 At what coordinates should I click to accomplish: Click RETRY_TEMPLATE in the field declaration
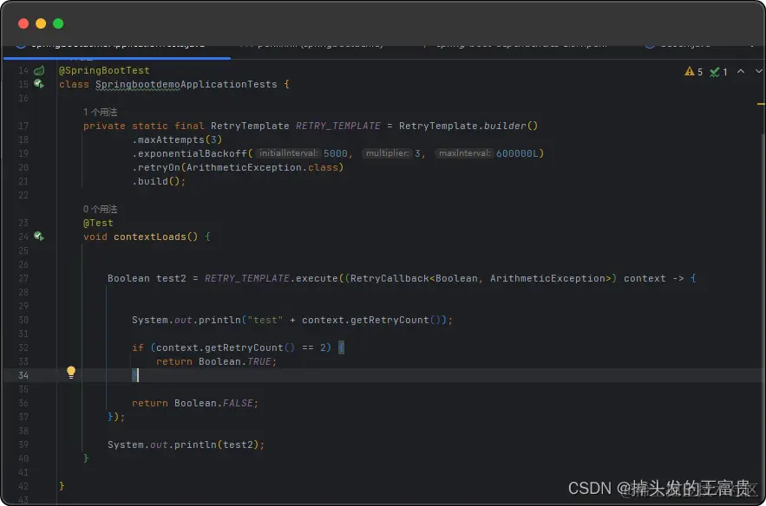tap(337, 126)
